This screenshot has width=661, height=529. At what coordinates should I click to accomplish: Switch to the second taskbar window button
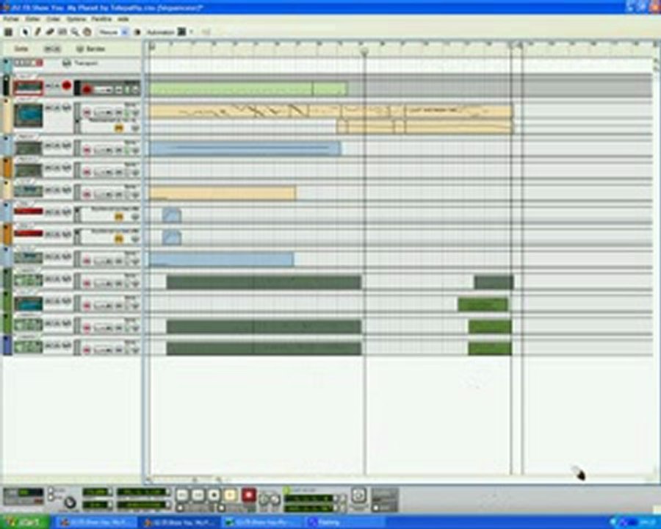(x=180, y=522)
